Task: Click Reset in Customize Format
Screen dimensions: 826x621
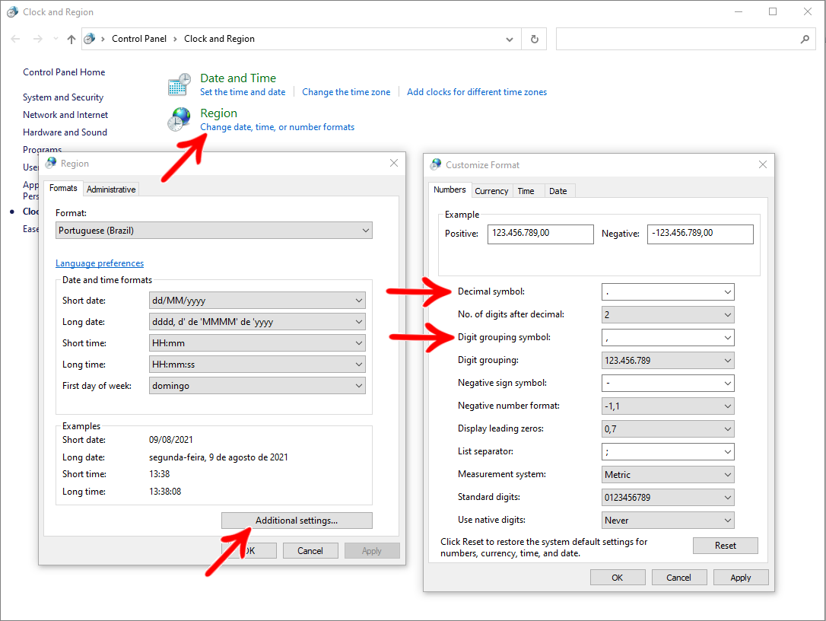Action: click(x=726, y=546)
